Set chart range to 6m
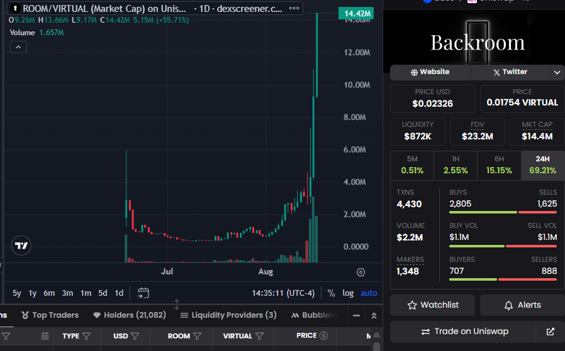This screenshot has height=351, width=565. (x=49, y=293)
